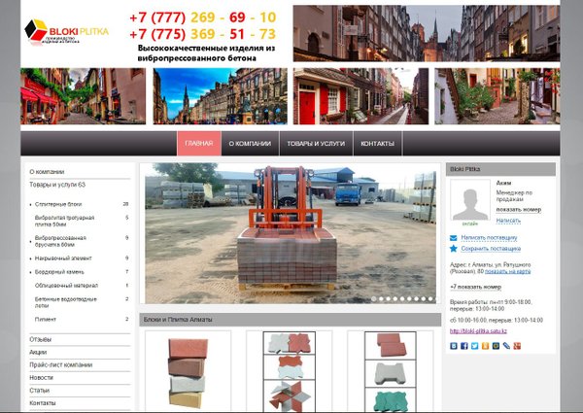Go to the ТОВАРЫ И УСЛУГИ menu
Viewport: 583px width, 413px height.
pos(316,144)
